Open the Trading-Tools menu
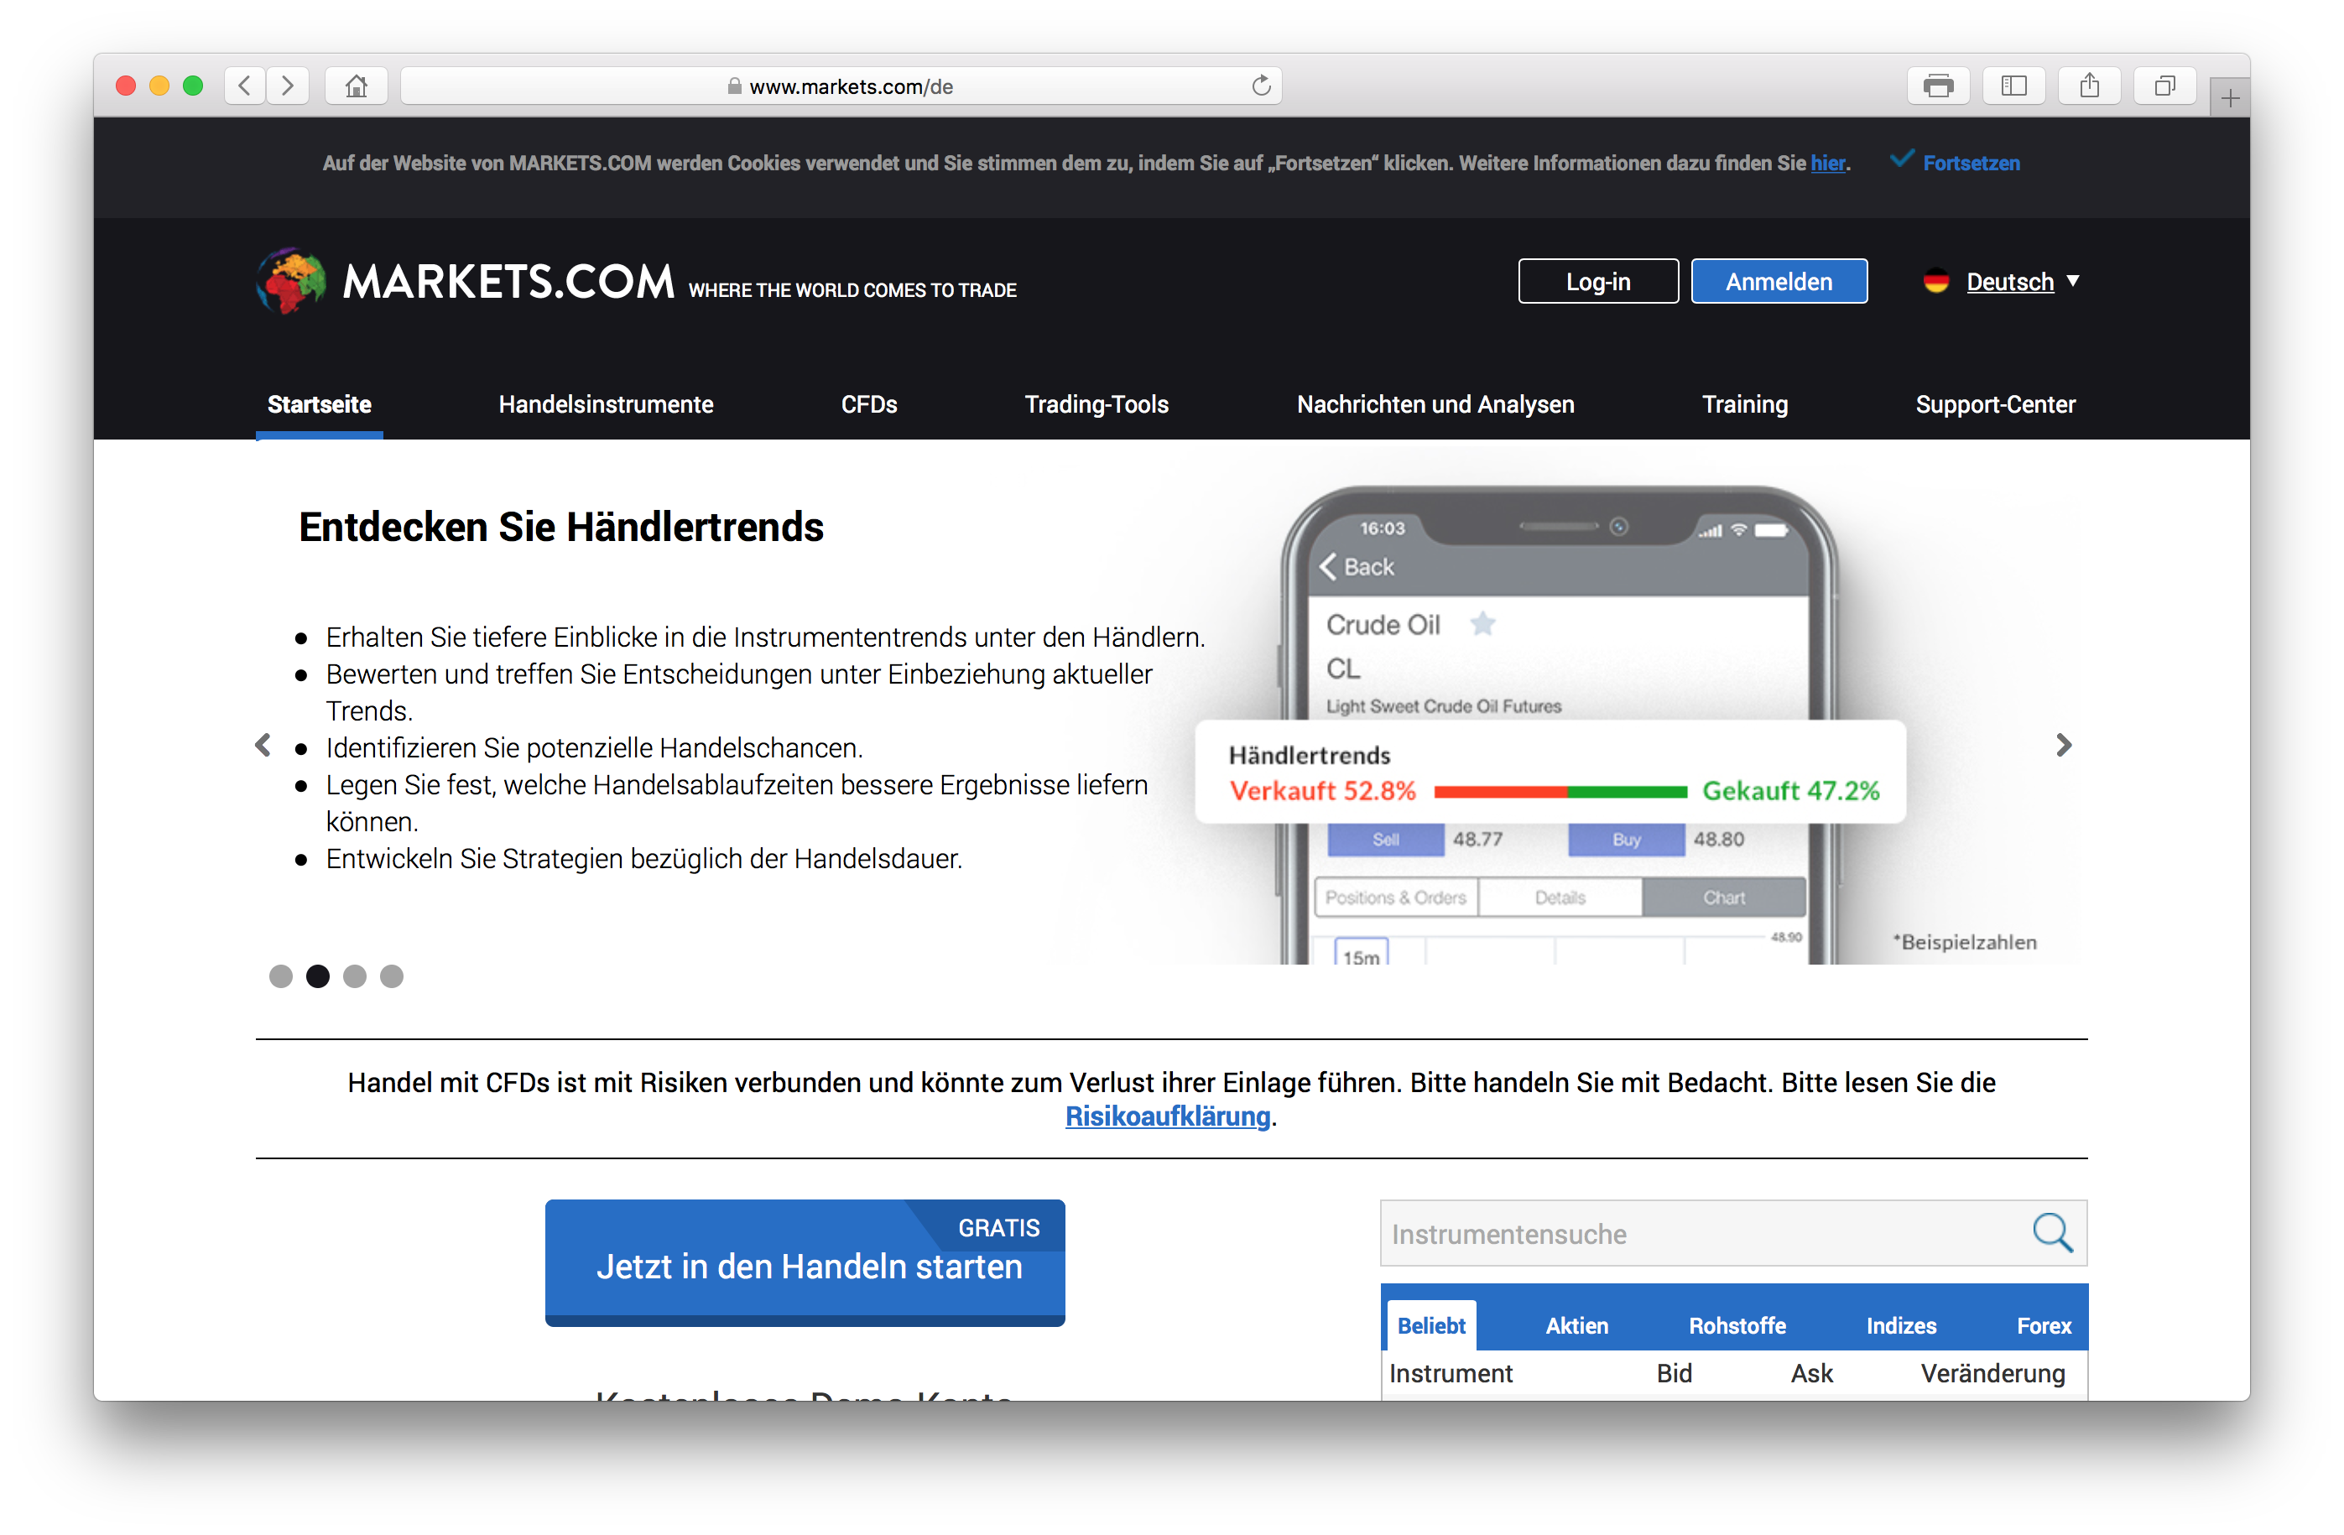This screenshot has height=1535, width=2344. (x=1096, y=403)
